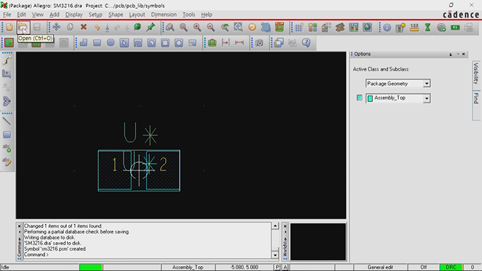The height and width of the screenshot is (271, 482).
Task: Click the blue question mark Help icon
Action: pos(306,43)
